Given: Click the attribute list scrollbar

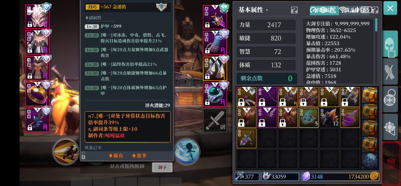Looking at the screenshot, I should [376, 25].
